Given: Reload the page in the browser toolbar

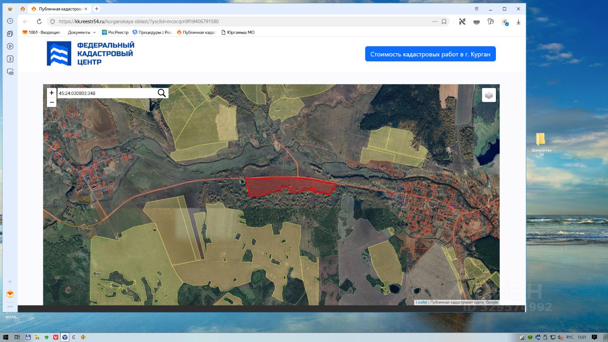Looking at the screenshot, I should click(39, 21).
